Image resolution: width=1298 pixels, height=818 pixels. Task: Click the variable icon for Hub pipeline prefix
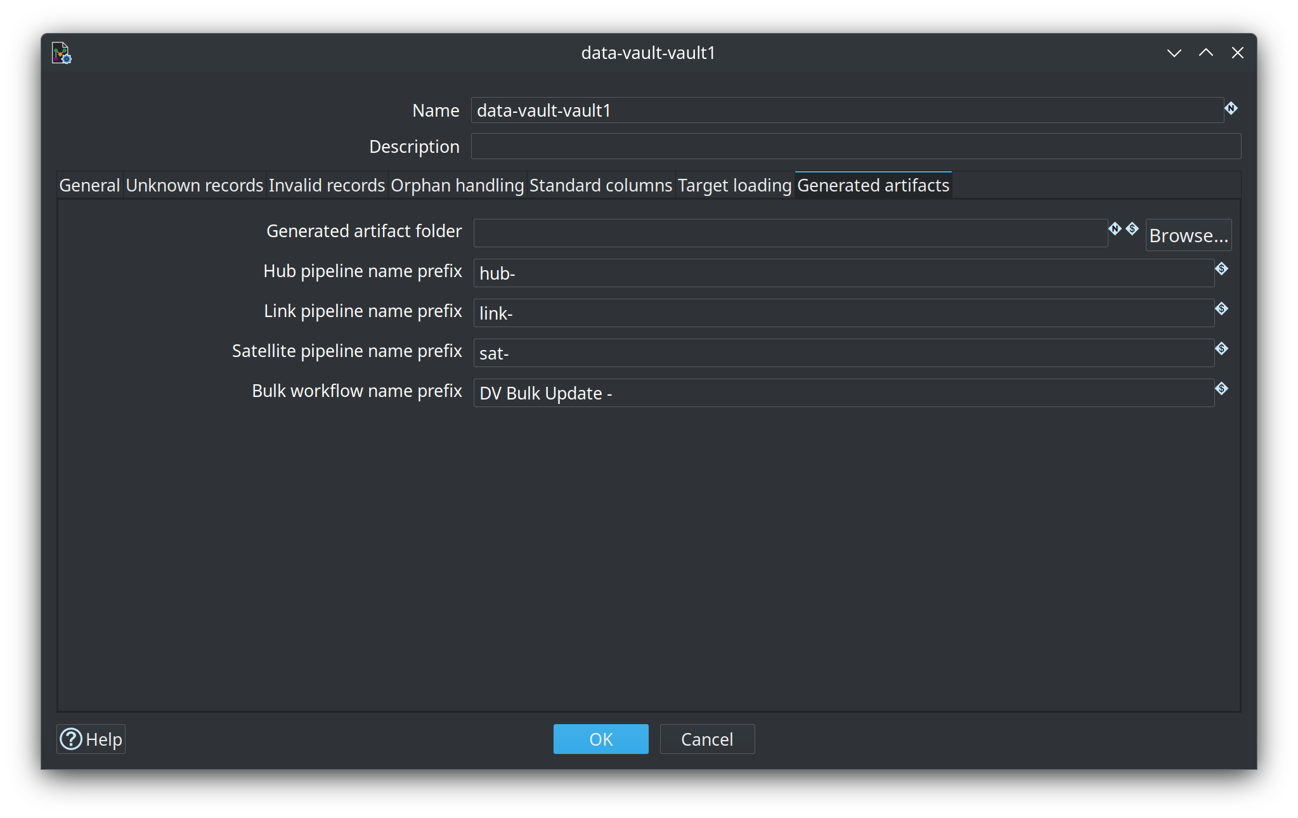pyautogui.click(x=1221, y=269)
